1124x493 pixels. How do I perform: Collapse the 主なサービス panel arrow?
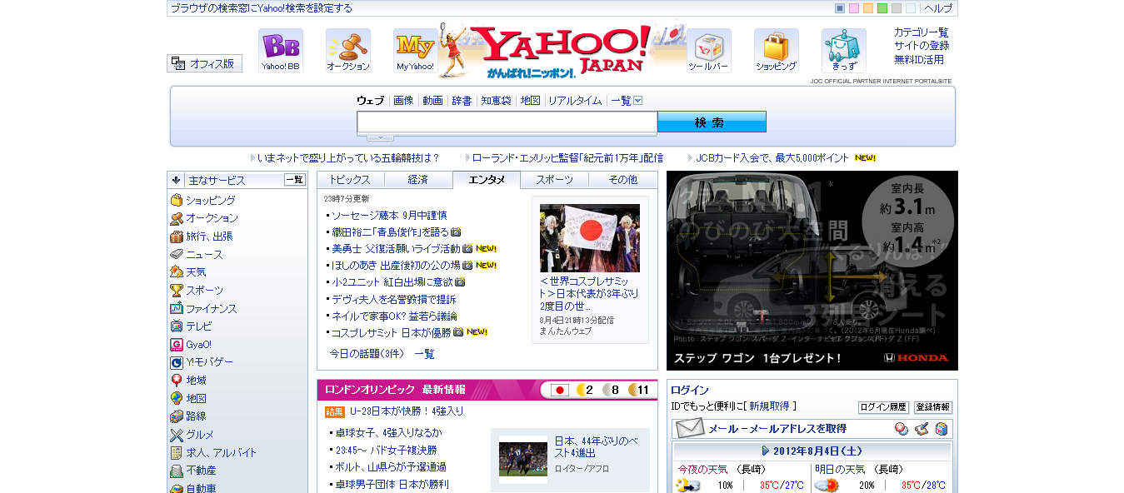click(x=176, y=180)
